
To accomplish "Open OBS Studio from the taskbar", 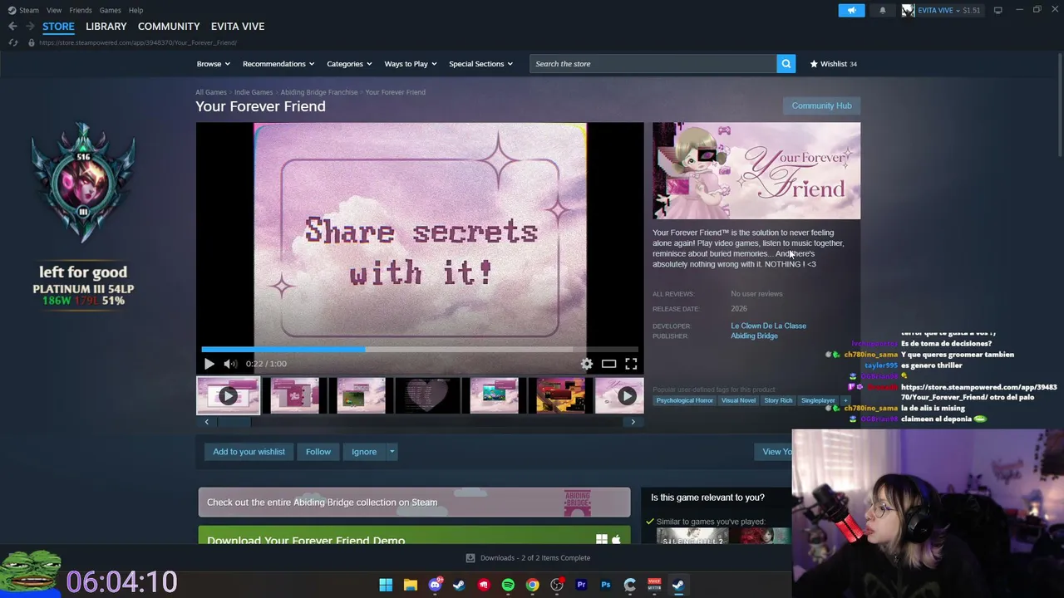I will tap(557, 585).
